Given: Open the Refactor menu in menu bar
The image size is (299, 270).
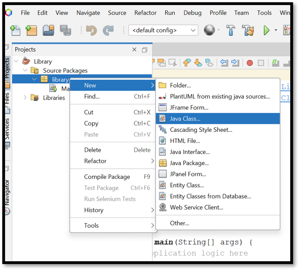Looking at the screenshot, I should point(145,13).
